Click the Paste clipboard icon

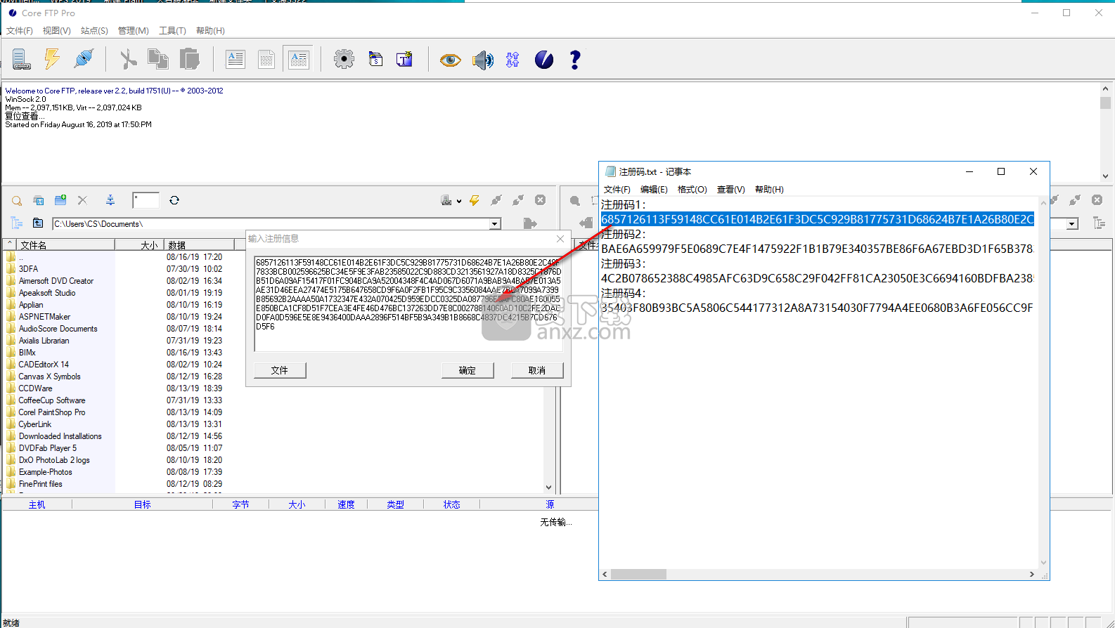point(190,59)
